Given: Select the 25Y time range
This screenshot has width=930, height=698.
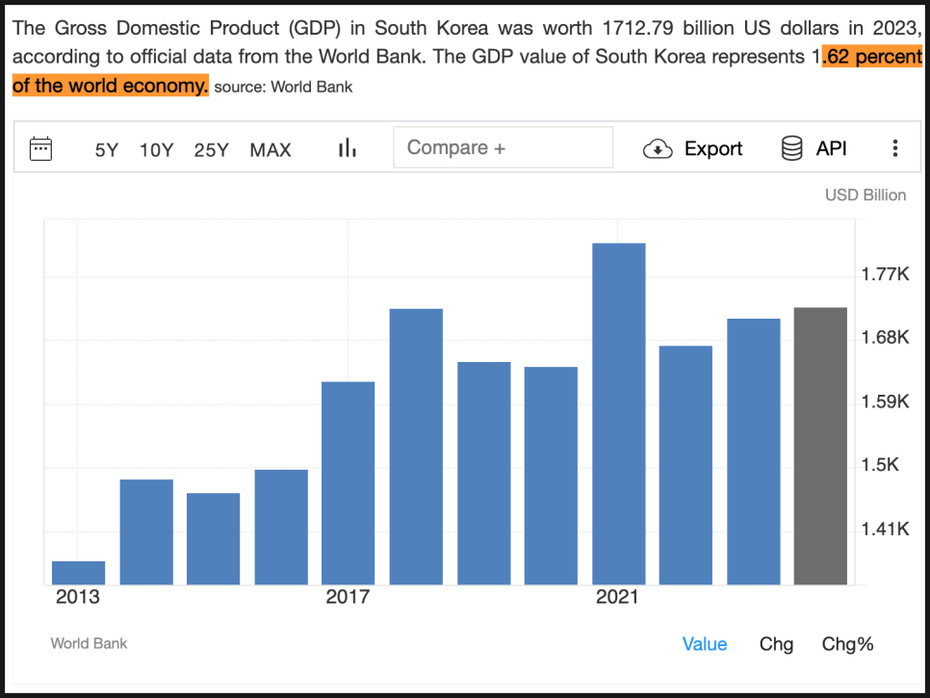Looking at the screenshot, I should 211,149.
